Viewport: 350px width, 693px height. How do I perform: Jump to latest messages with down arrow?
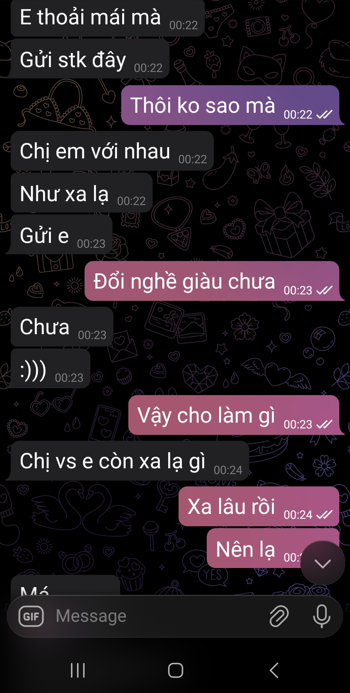(x=322, y=563)
